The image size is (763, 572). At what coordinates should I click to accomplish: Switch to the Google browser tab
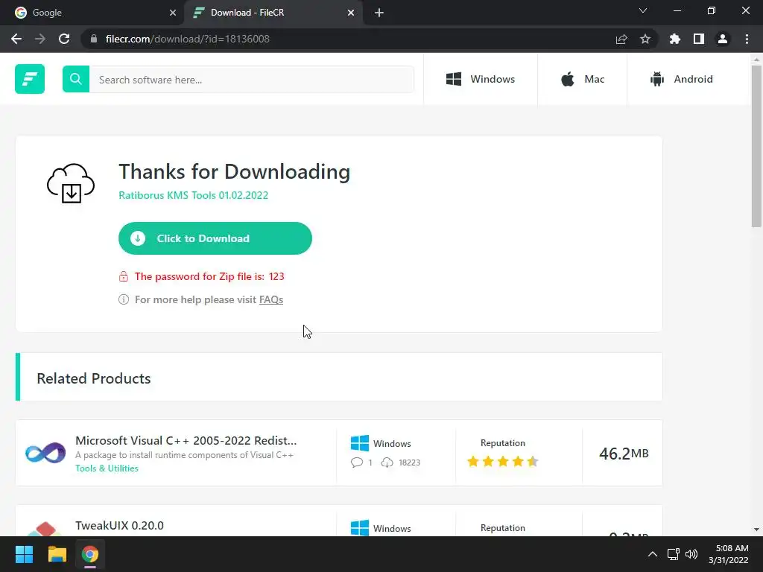pyautogui.click(x=92, y=13)
